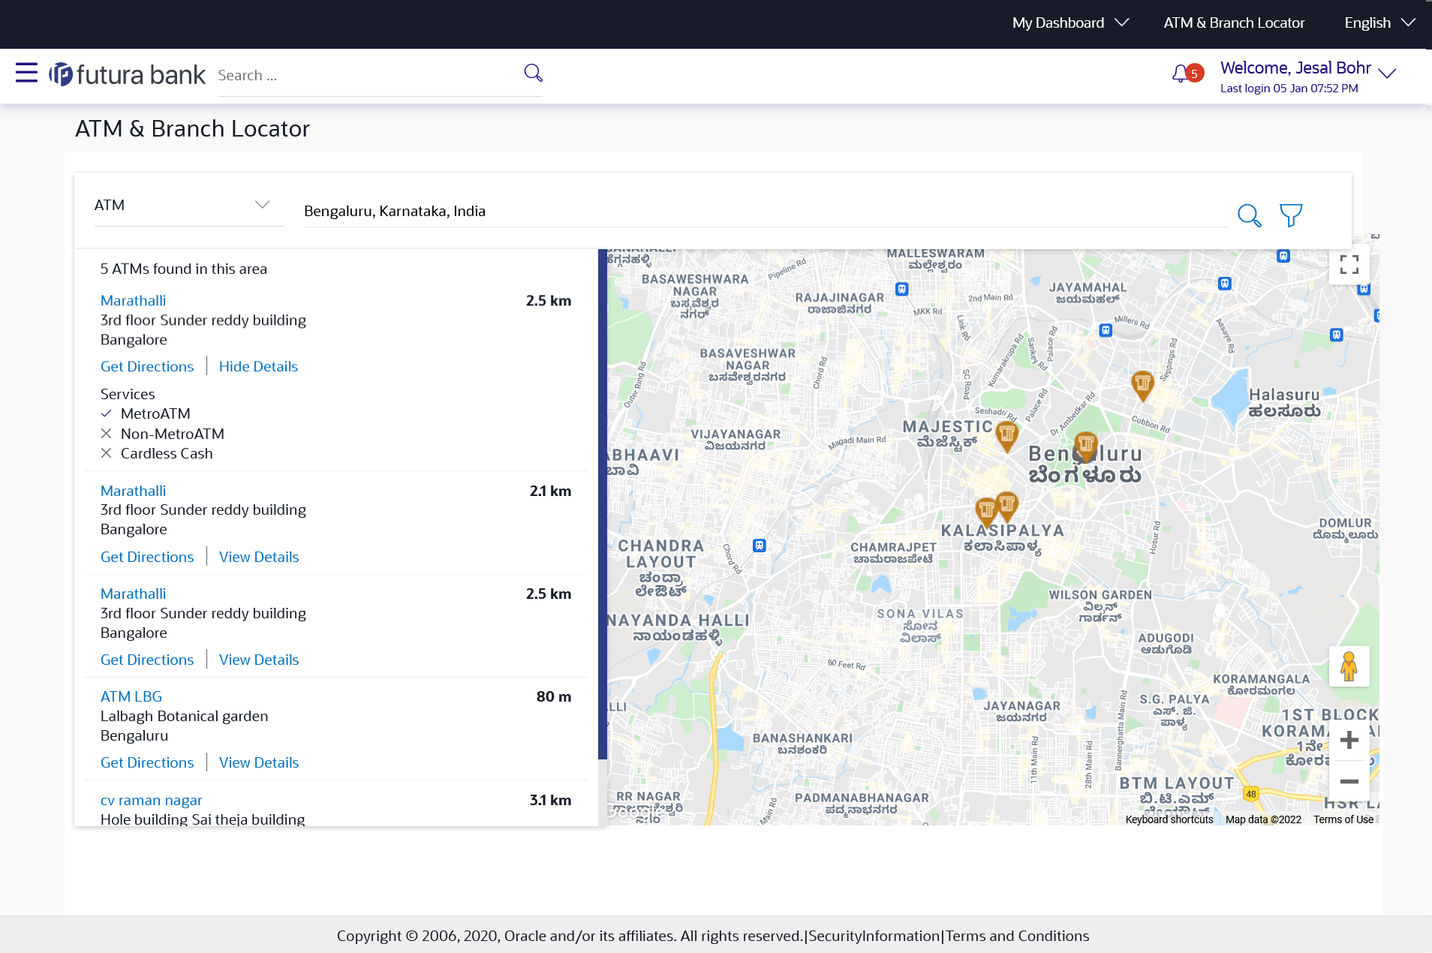This screenshot has height=953, width=1432.
Task: Click the notification bell icon
Action: click(1181, 74)
